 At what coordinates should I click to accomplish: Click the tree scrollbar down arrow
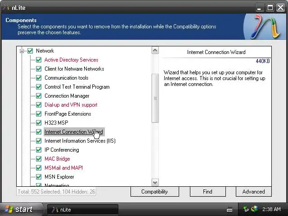coord(155,182)
